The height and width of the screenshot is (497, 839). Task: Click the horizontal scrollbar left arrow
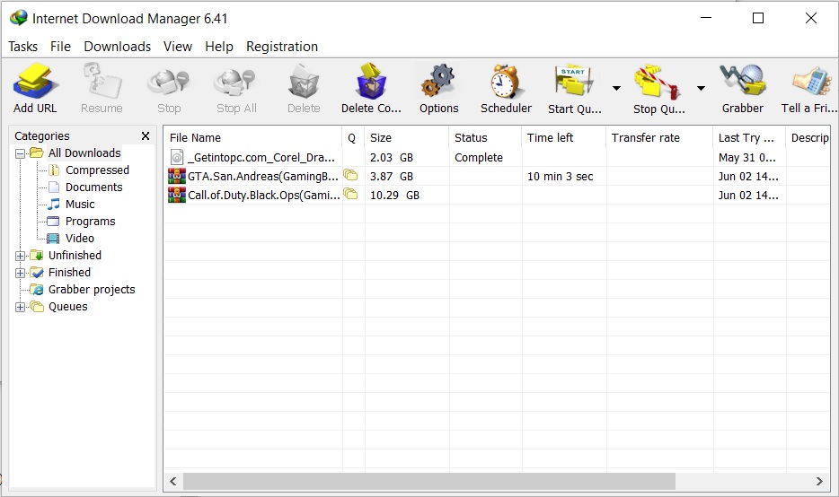click(x=173, y=481)
